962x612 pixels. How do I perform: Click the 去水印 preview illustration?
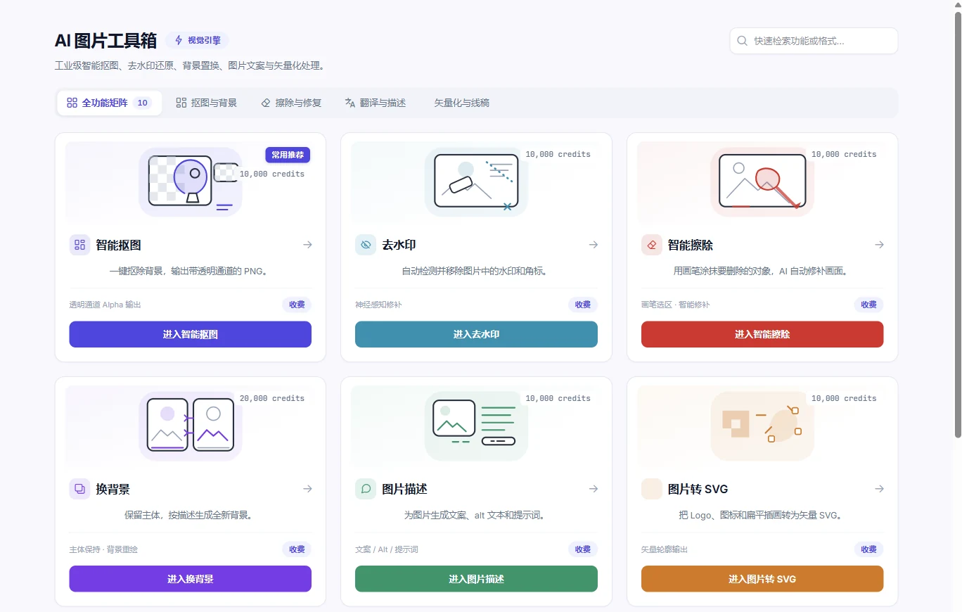[x=476, y=181]
